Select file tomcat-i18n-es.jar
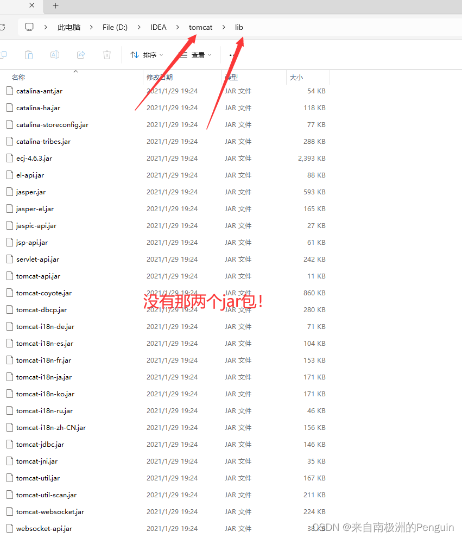462x538 pixels. pyautogui.click(x=45, y=343)
